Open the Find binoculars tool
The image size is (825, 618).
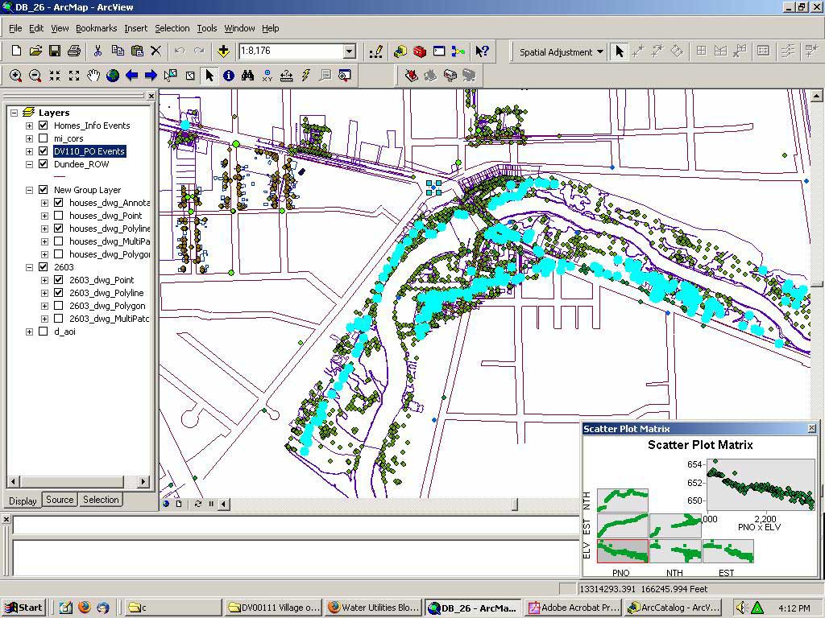pyautogui.click(x=248, y=76)
